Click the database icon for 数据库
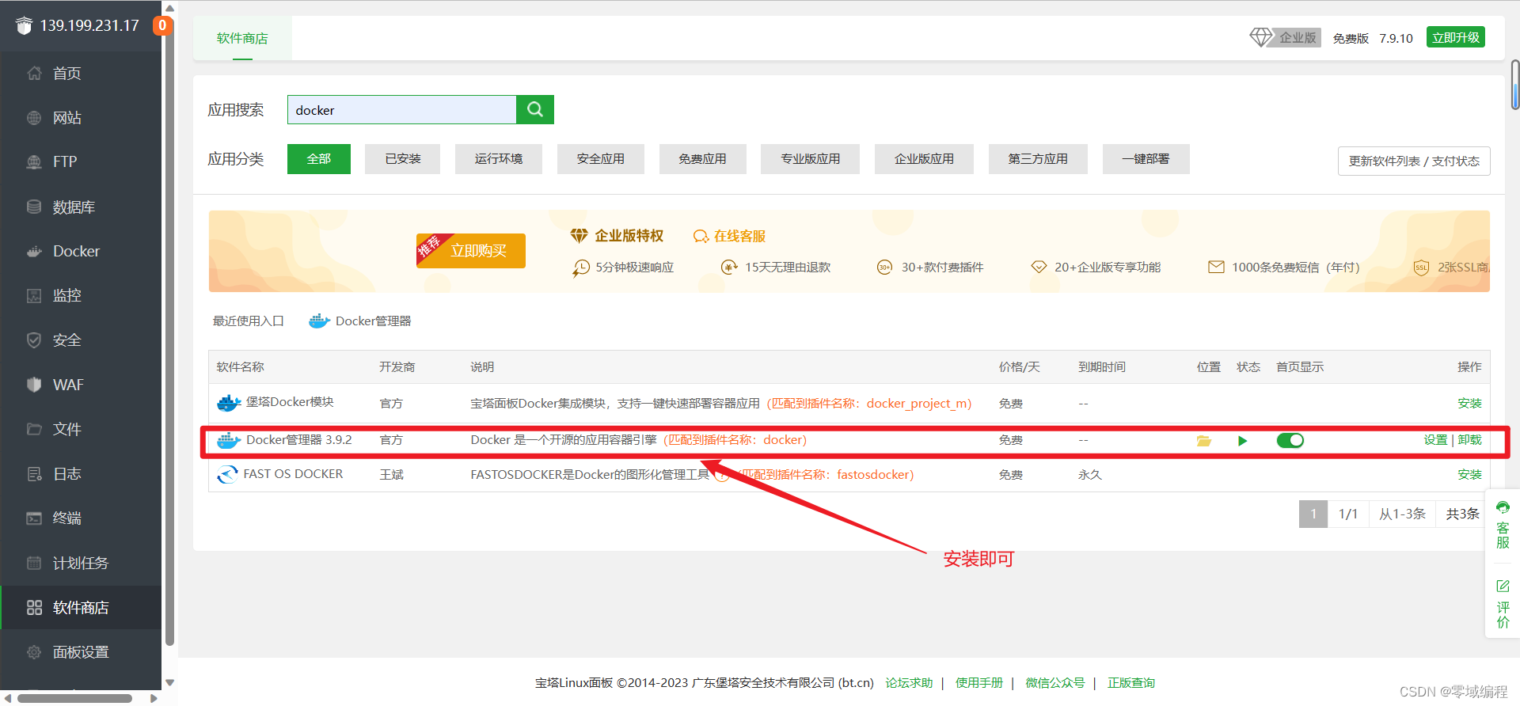Viewport: 1520px width, 706px height. click(x=34, y=207)
